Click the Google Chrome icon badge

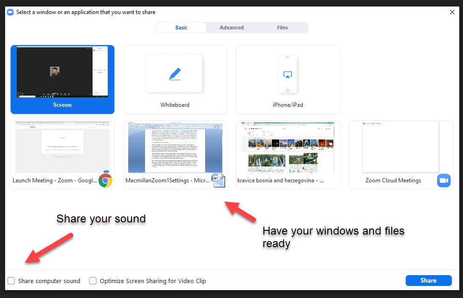(x=105, y=180)
